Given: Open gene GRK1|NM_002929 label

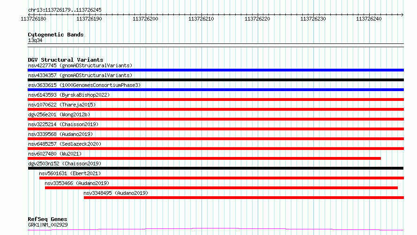Looking at the screenshot, I should (48, 225).
